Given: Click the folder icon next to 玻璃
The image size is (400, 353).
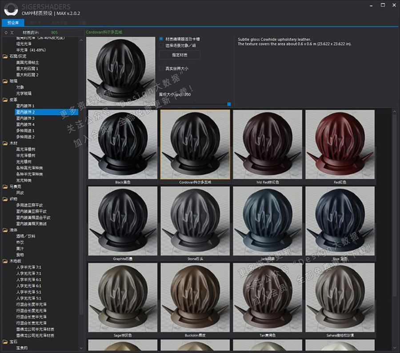Looking at the screenshot, I should 5,81.
